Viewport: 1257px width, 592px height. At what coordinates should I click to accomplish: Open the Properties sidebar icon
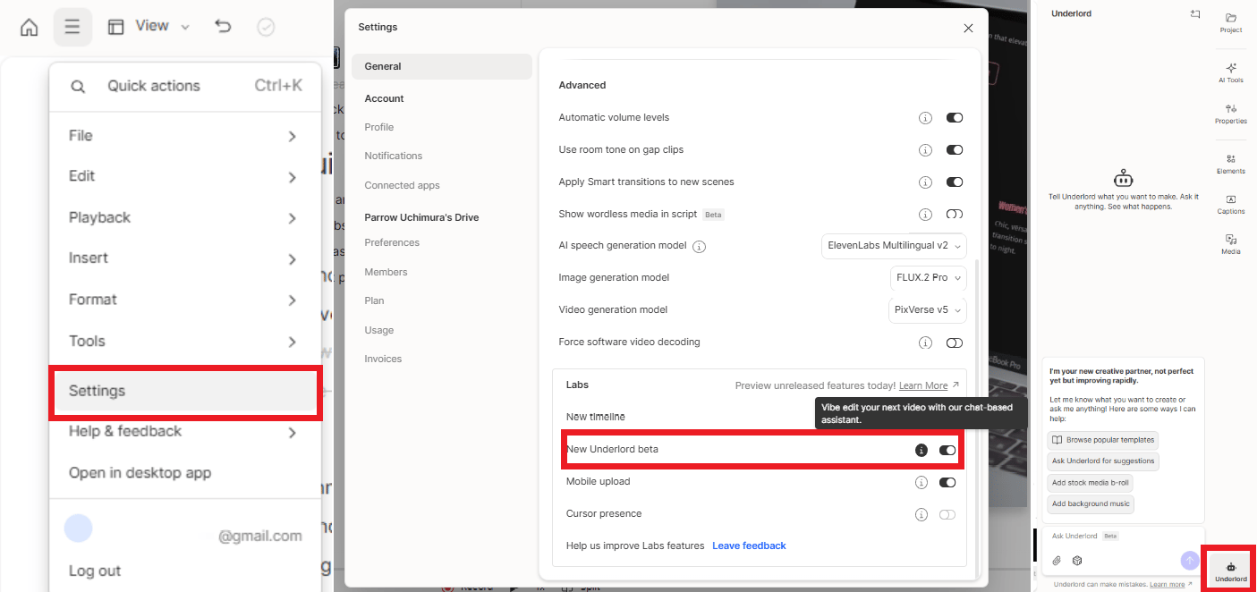(1231, 114)
